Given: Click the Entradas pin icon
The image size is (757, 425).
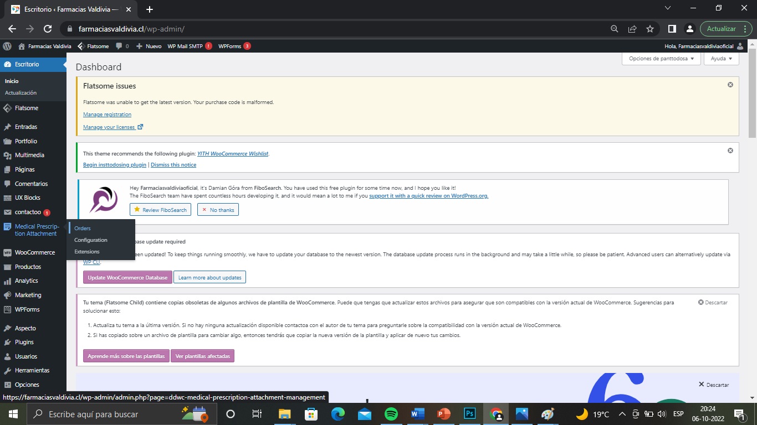Looking at the screenshot, I should (x=7, y=127).
